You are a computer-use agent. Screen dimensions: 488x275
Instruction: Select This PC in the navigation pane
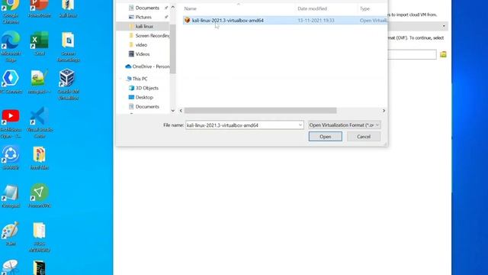coord(140,79)
